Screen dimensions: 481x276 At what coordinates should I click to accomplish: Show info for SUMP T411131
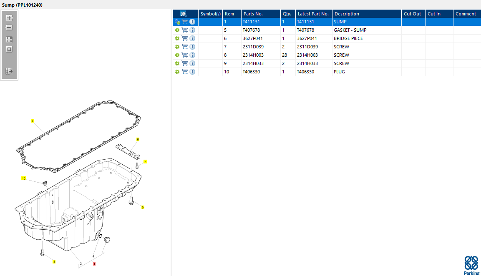[x=192, y=22]
